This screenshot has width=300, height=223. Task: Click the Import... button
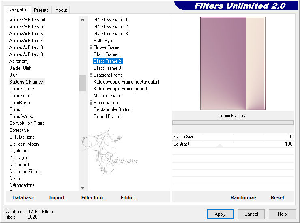click(59, 198)
